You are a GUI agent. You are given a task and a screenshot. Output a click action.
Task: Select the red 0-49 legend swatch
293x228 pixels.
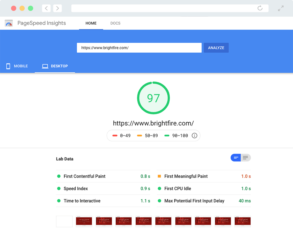click(115, 135)
